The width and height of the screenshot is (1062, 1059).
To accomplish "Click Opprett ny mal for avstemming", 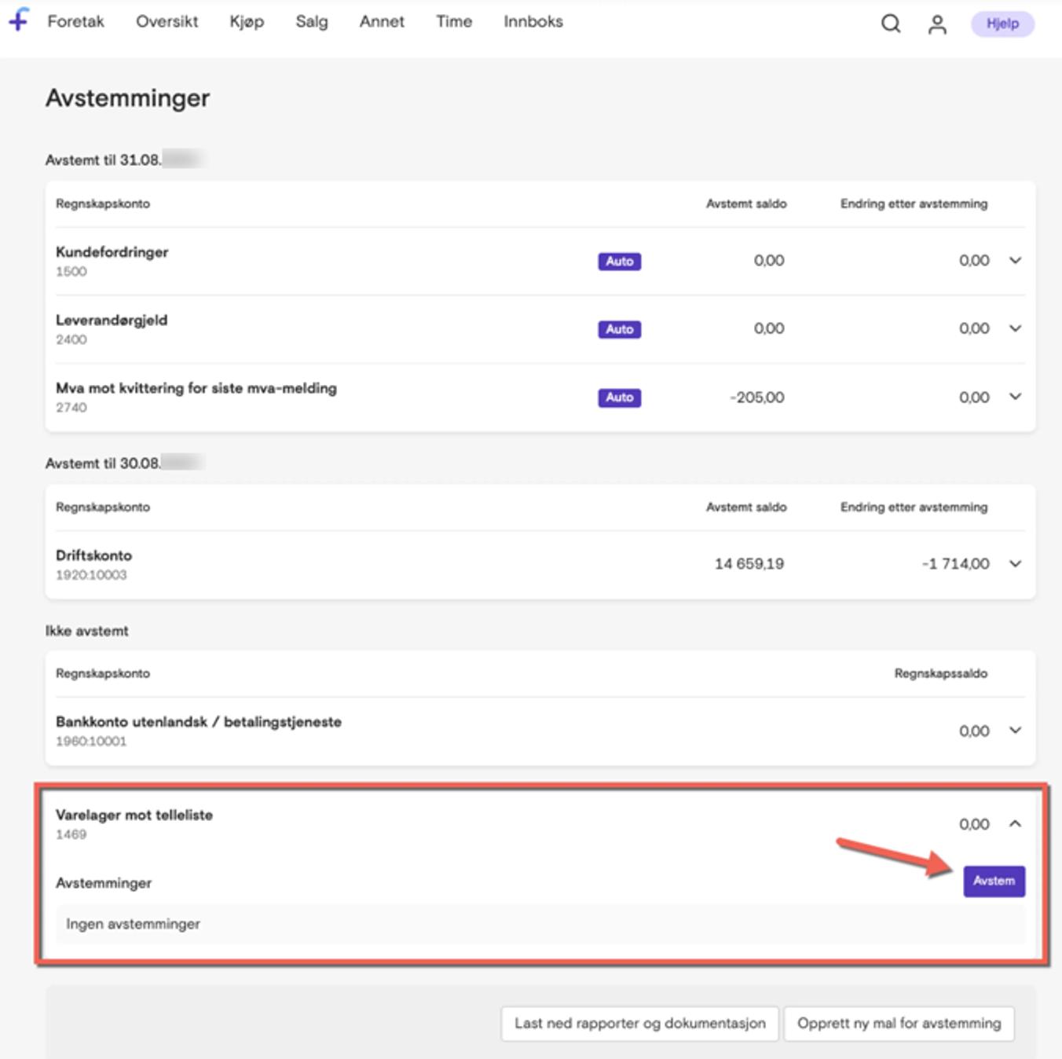I will 899,1024.
